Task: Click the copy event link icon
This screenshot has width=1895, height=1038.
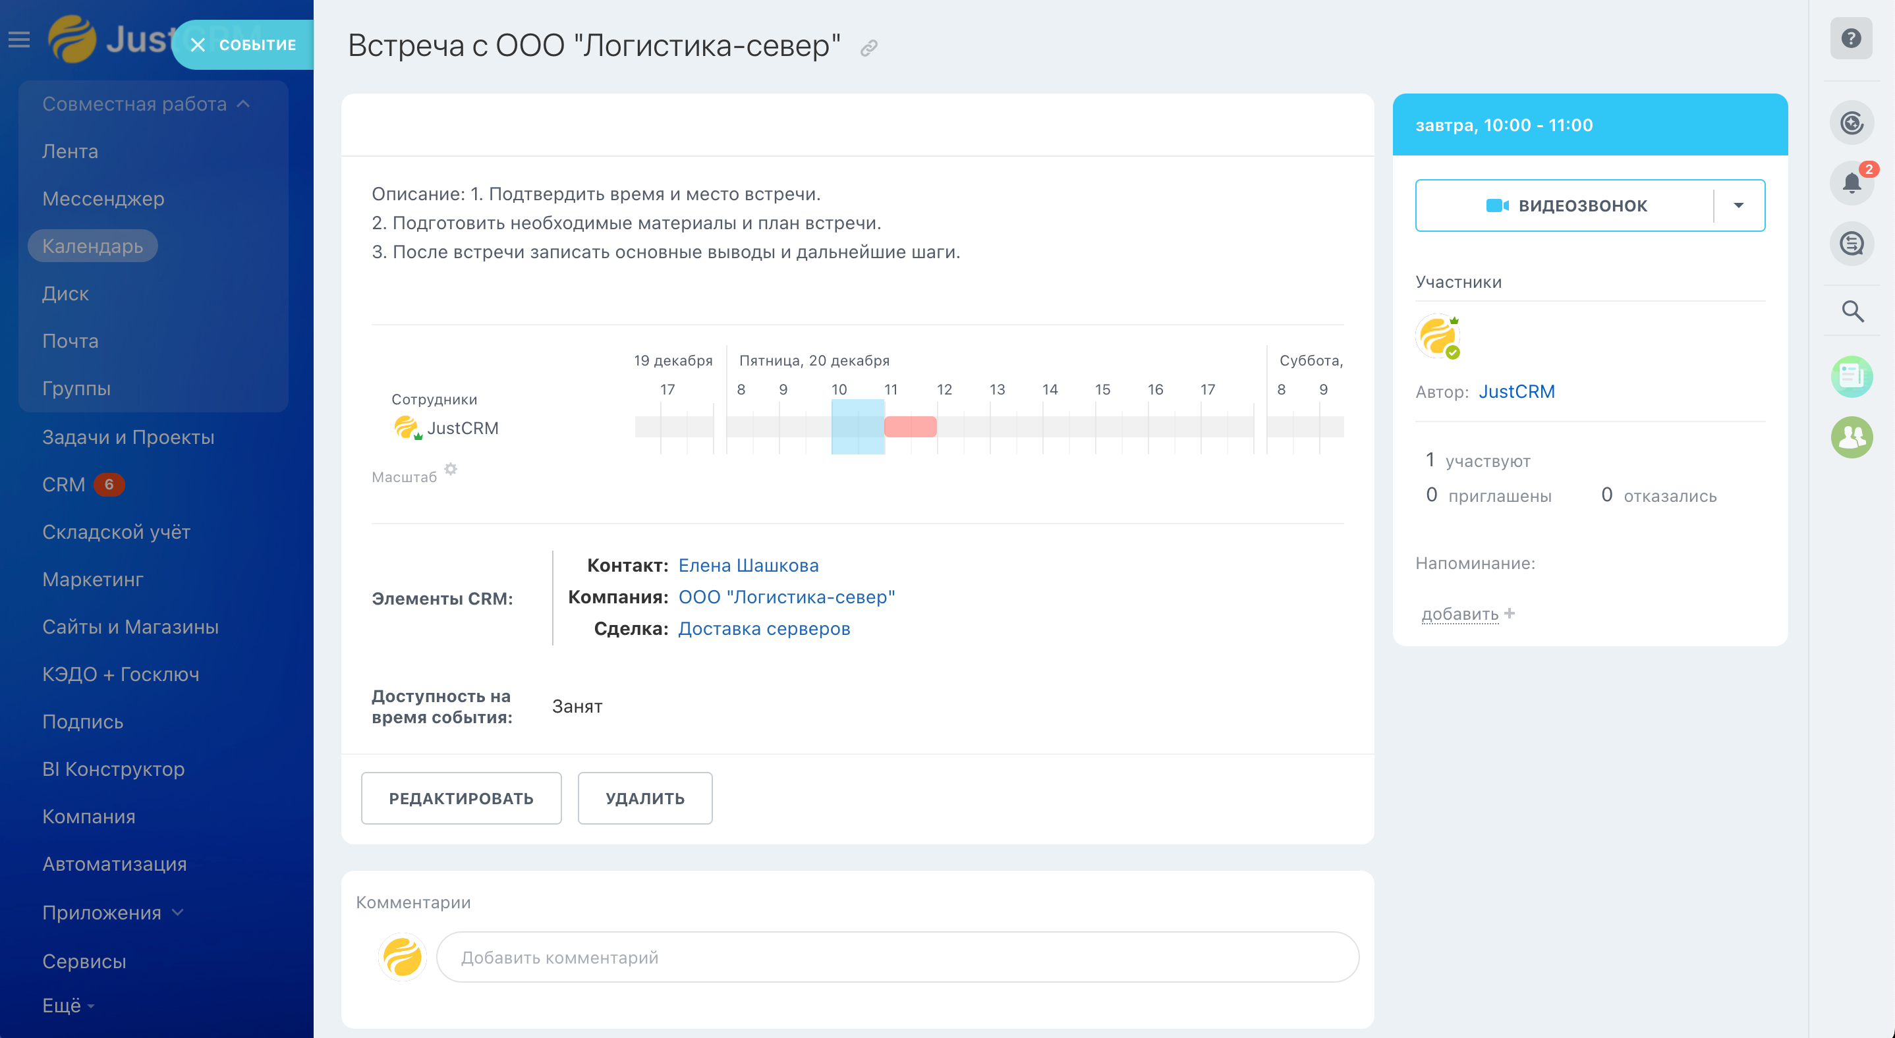Action: point(869,49)
